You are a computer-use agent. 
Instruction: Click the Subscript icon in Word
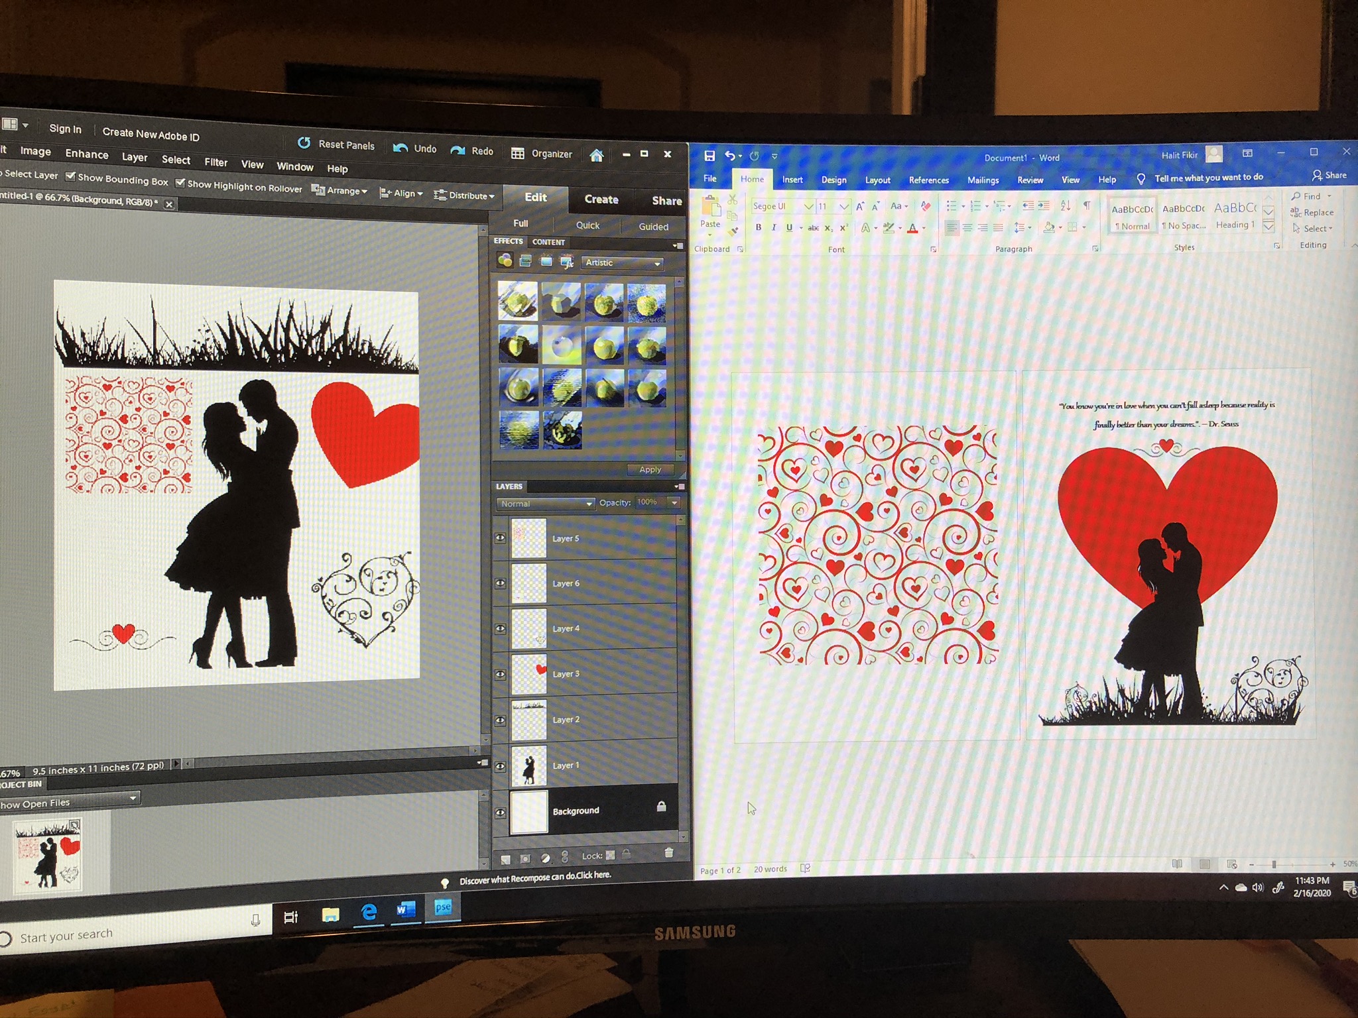point(828,228)
